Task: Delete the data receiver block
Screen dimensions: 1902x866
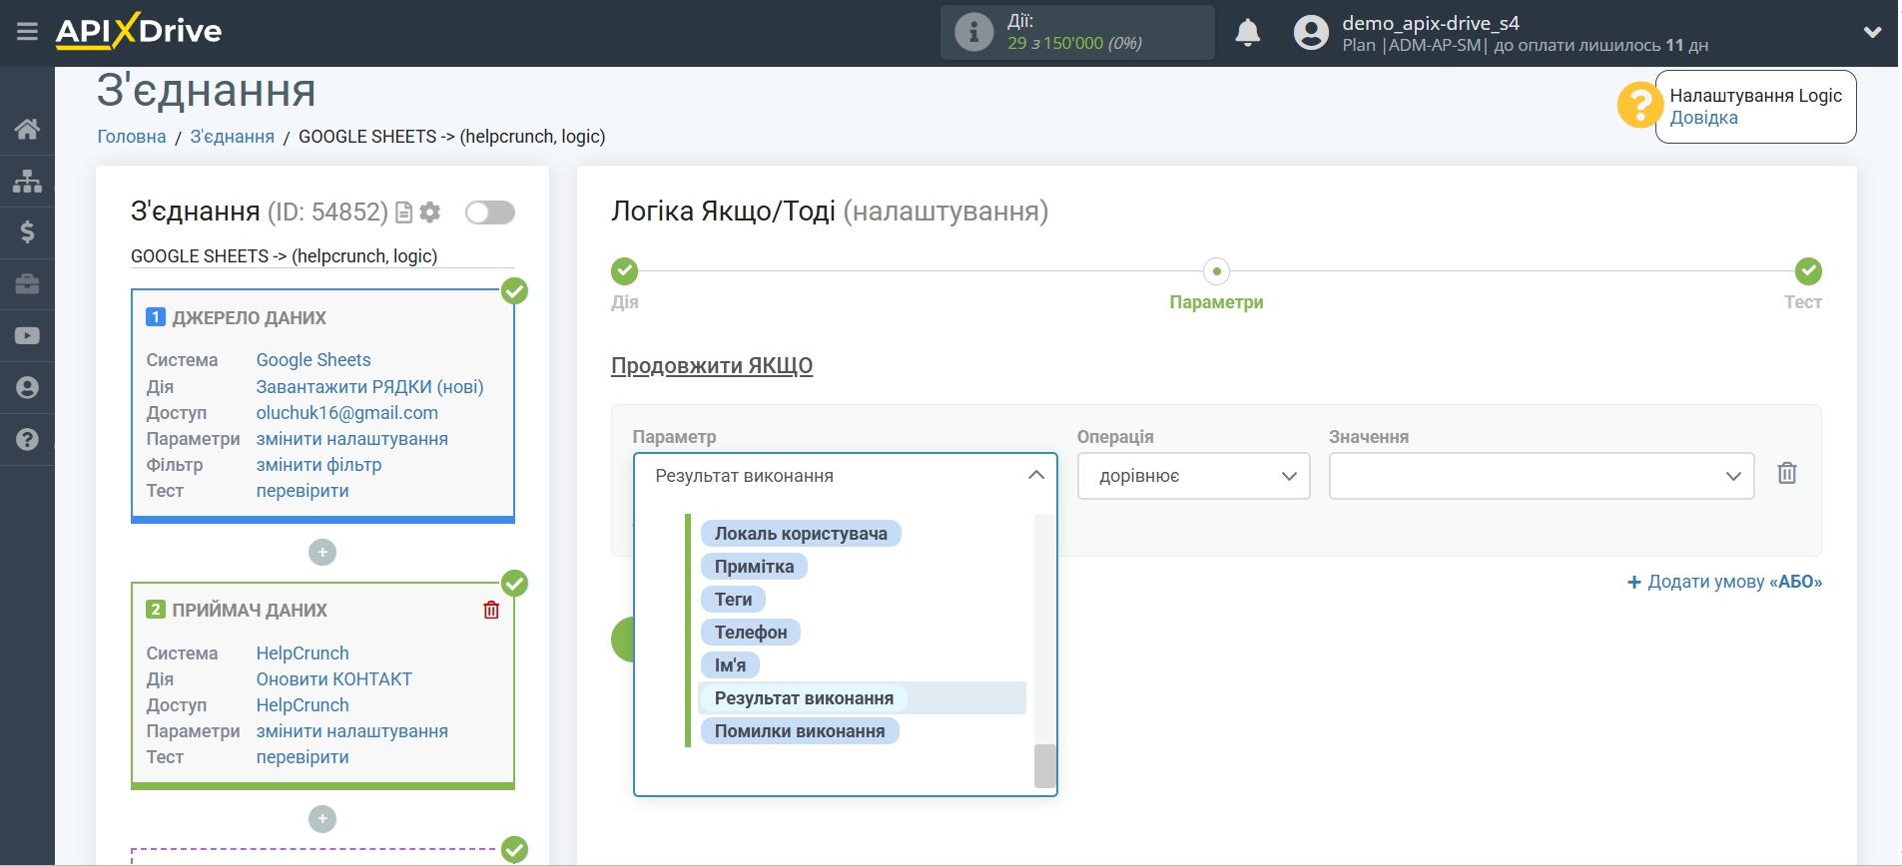Action: click(491, 610)
